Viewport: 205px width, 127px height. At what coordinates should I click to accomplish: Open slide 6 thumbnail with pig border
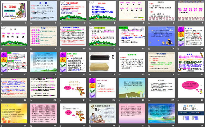tap(162, 11)
